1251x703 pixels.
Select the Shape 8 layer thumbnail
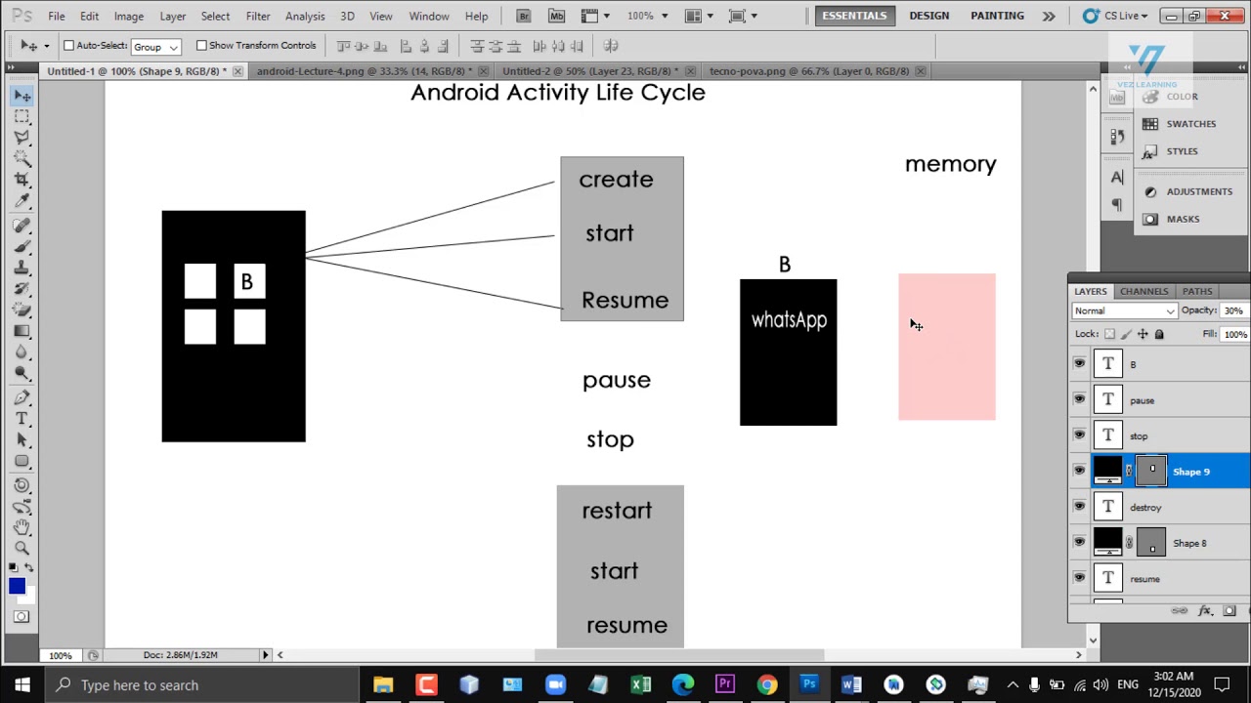coord(1107,543)
